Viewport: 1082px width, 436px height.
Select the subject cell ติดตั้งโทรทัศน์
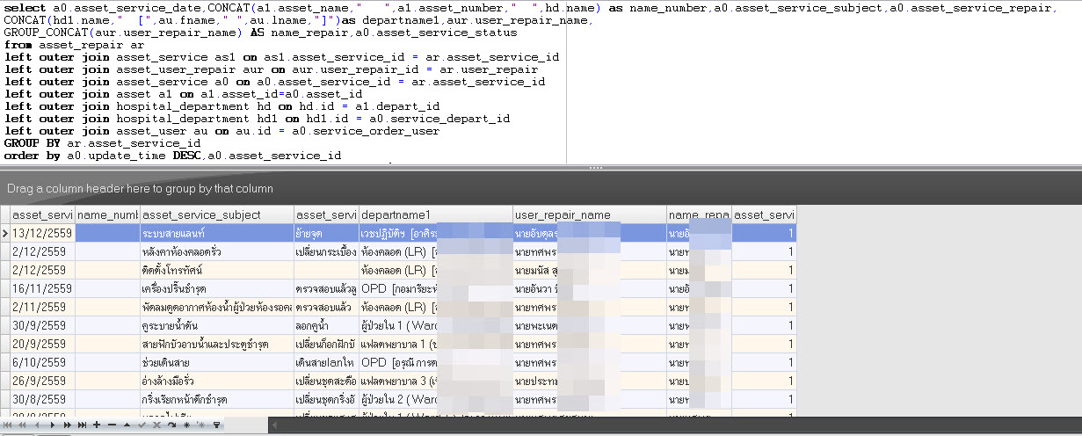pyautogui.click(x=217, y=270)
